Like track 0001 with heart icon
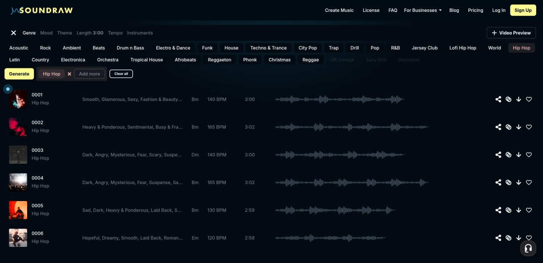Image resolution: width=543 pixels, height=263 pixels. (529, 99)
